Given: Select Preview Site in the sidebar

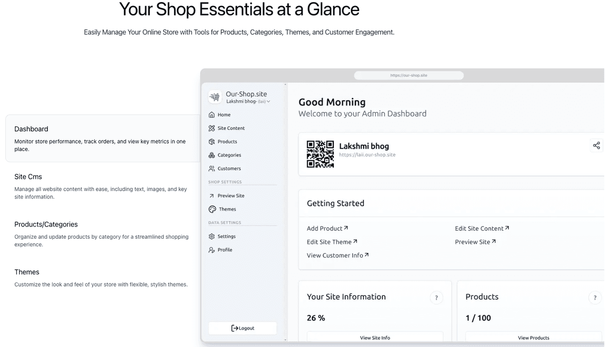Looking at the screenshot, I should click(211, 195).
